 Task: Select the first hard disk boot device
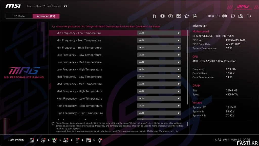[x=32, y=140]
